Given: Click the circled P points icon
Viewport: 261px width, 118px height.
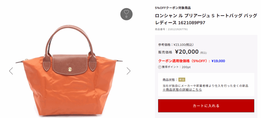Looking at the screenshot, I should coord(160,67).
